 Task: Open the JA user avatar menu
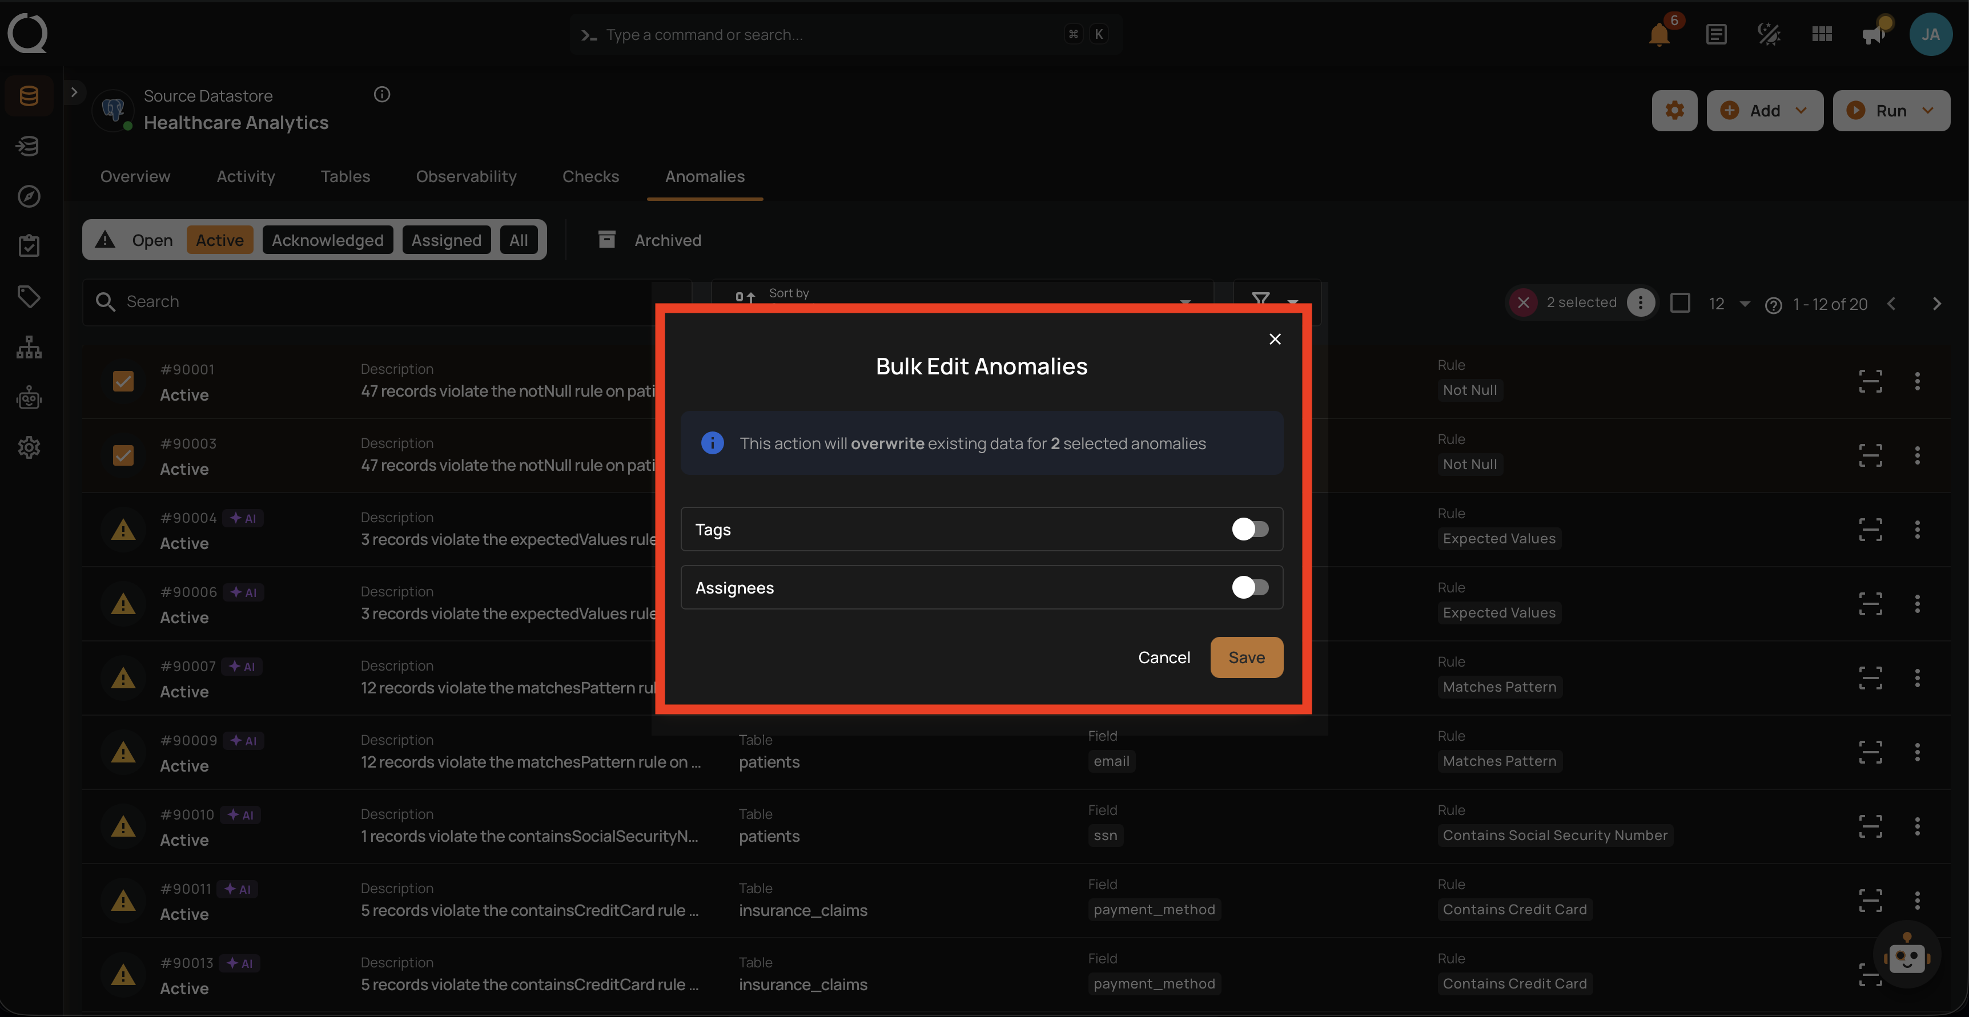1930,34
